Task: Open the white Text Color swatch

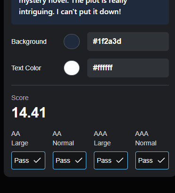Action: pyautogui.click(x=72, y=68)
